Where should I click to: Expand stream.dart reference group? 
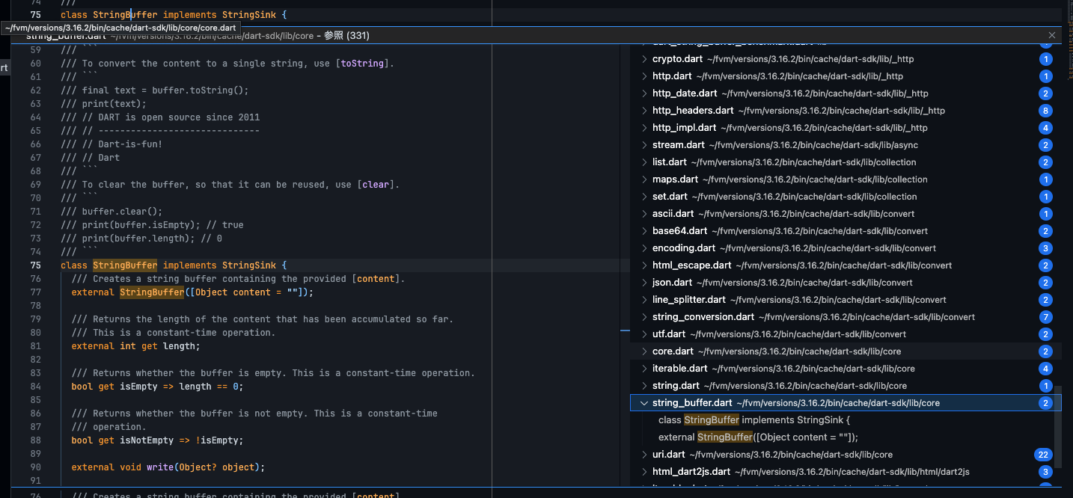tap(644, 145)
